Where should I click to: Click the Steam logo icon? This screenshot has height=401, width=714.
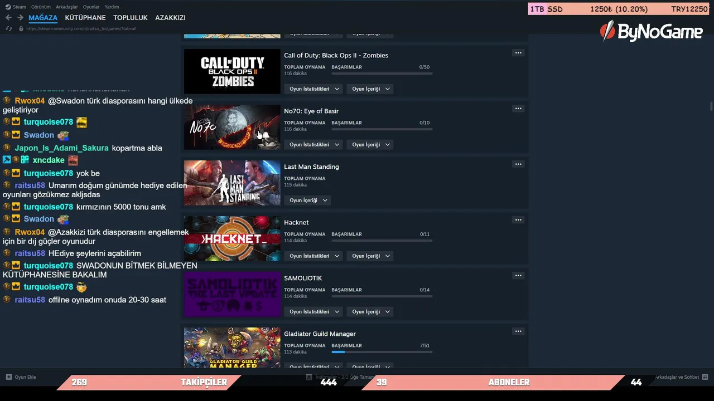click(x=8, y=7)
